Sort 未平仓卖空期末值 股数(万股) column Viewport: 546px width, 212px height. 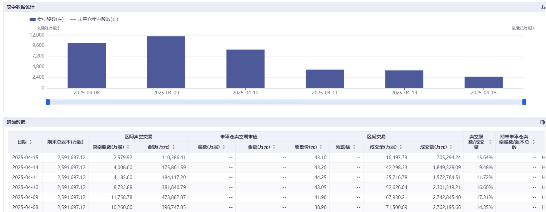tap(224, 147)
